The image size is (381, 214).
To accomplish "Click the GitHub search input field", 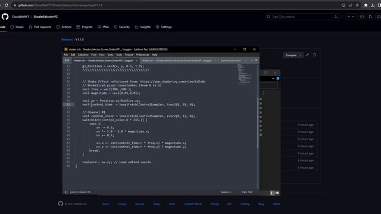I will point(302,17).
